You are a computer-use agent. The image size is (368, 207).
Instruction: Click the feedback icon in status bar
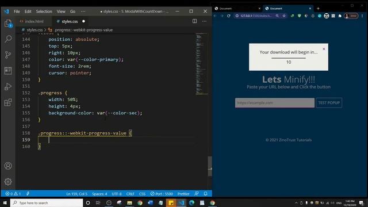pyautogui.click(x=197, y=194)
